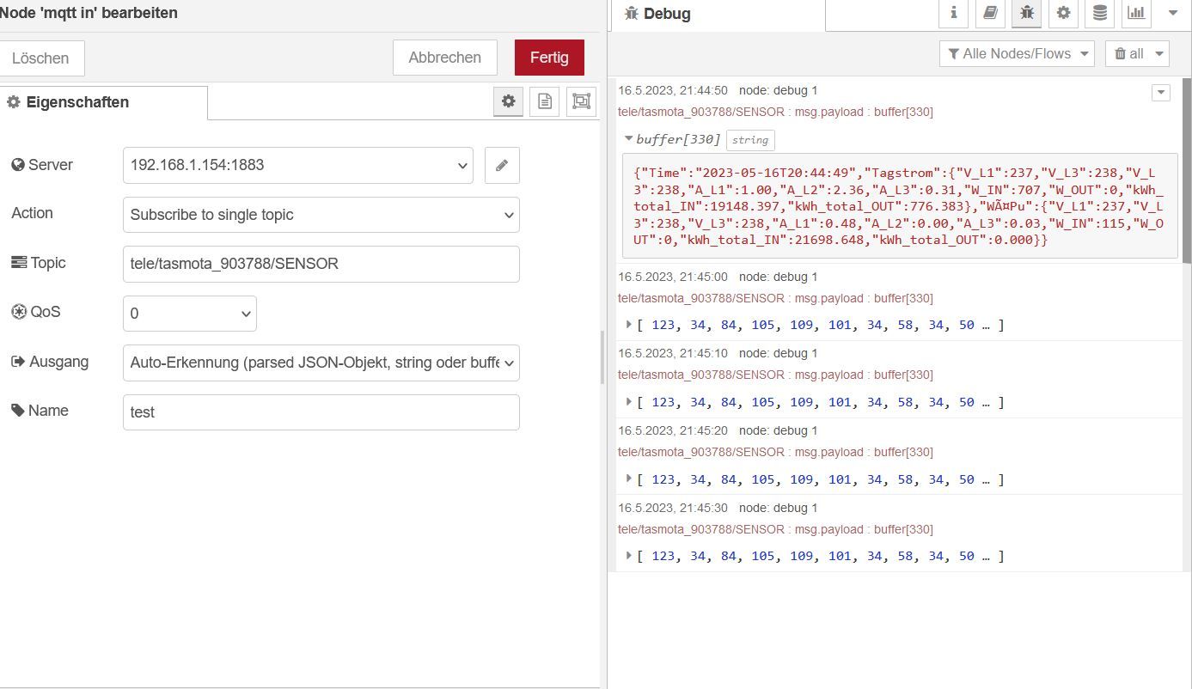Click topic line of the 21:45:00 message
Image resolution: width=1192 pixels, height=689 pixels.
775,298
